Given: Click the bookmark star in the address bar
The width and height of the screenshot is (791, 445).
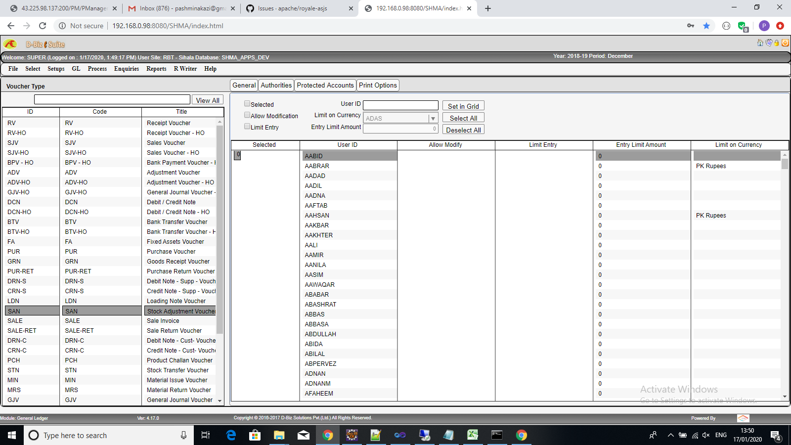Looking at the screenshot, I should [706, 26].
